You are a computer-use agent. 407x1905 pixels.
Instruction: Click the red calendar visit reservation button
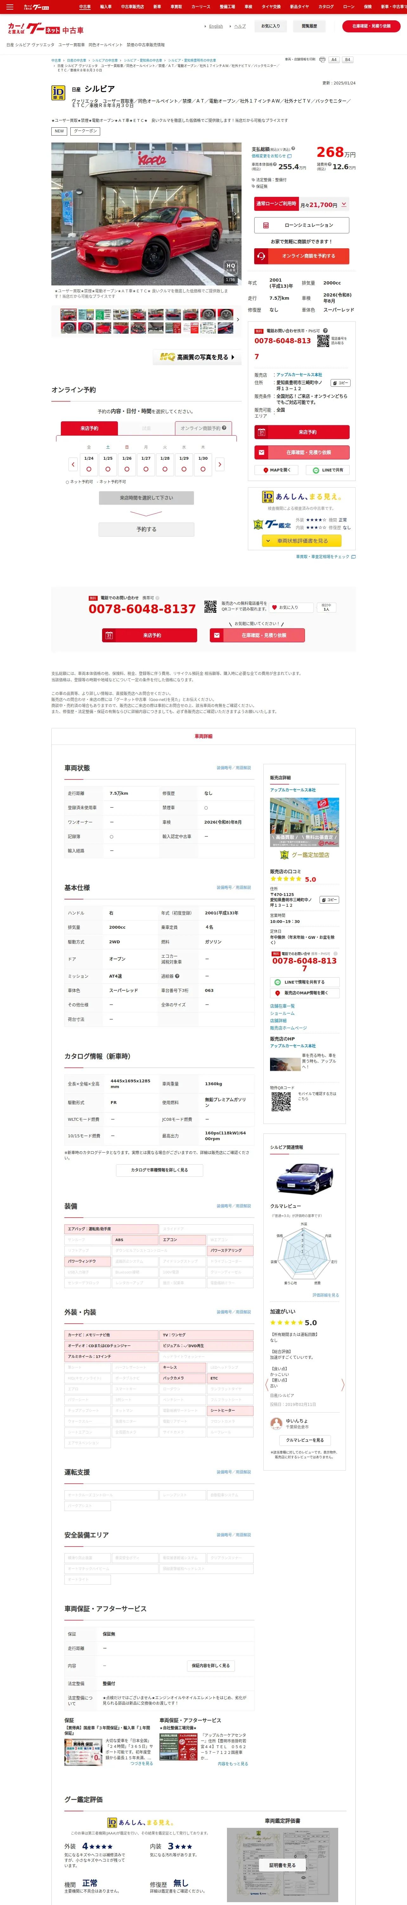302,432
